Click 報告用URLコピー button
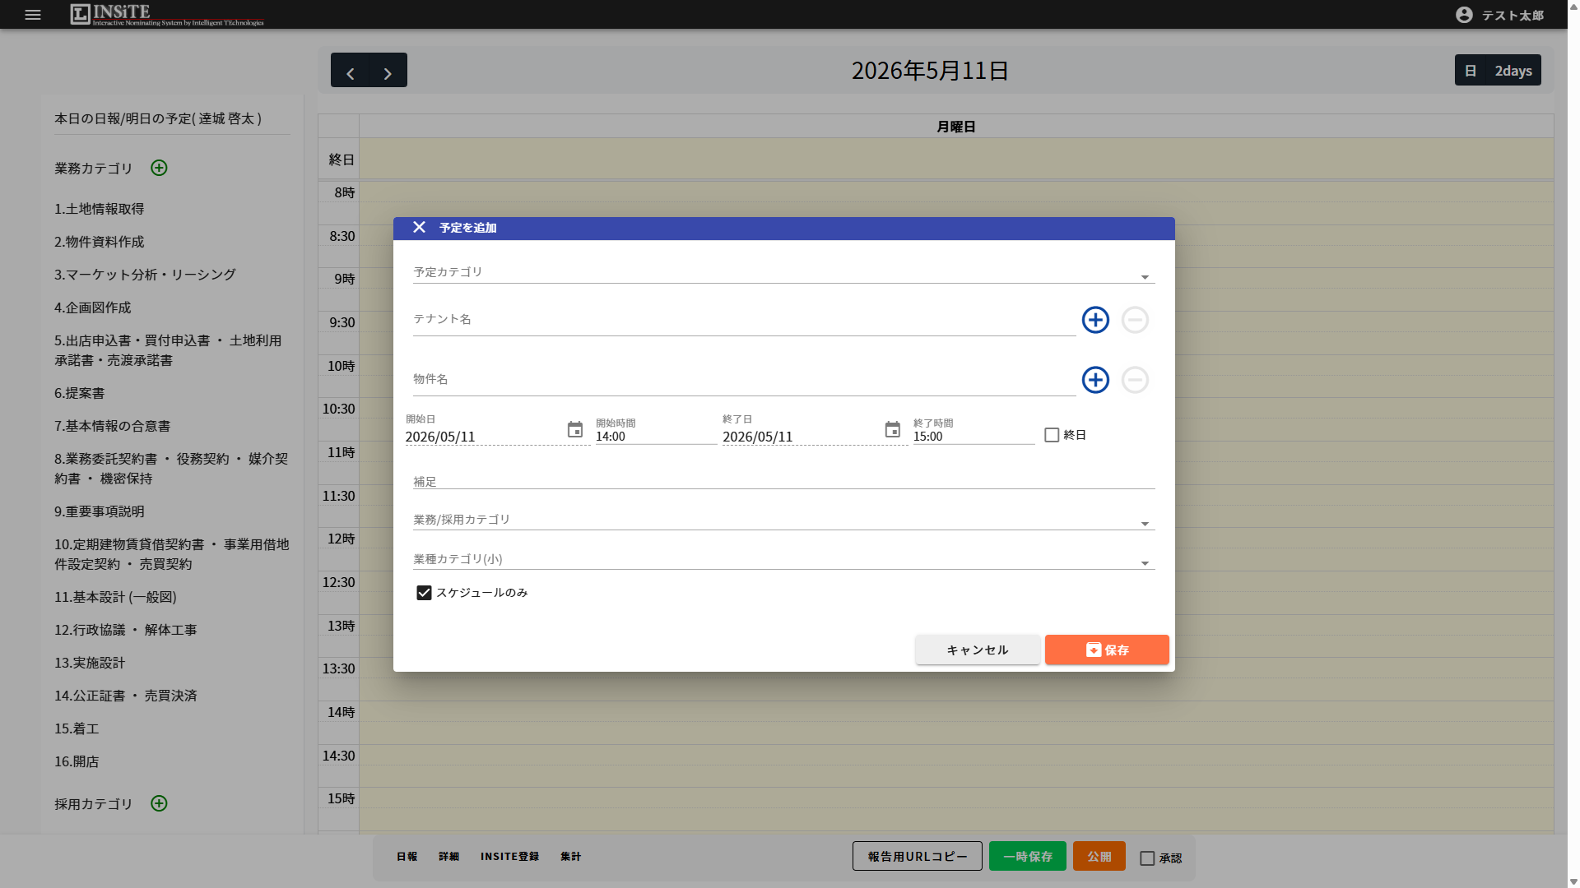 coord(918,856)
